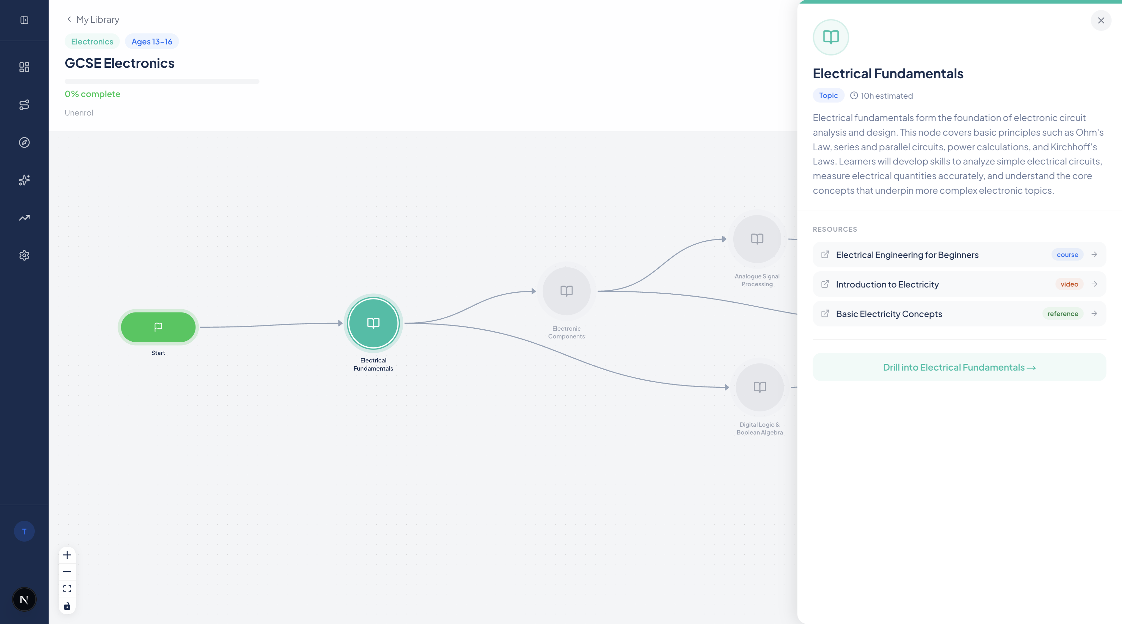Open the explore compass icon
This screenshot has width=1122, height=624.
point(24,142)
